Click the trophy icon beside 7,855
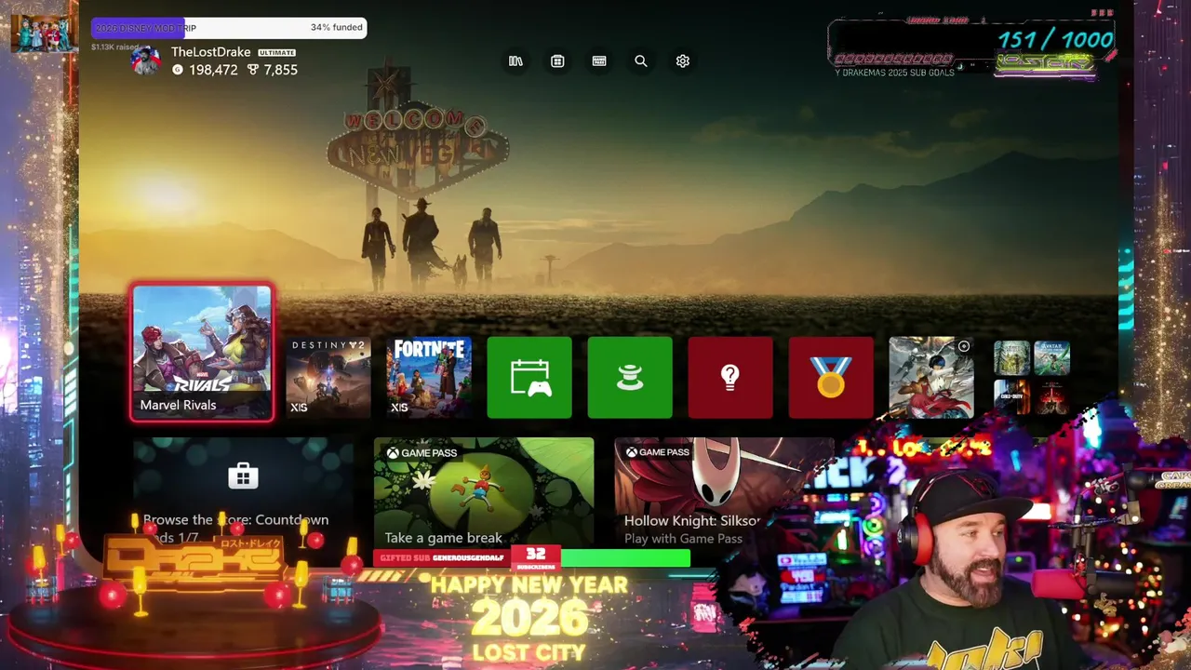1191x670 pixels. coord(253,70)
